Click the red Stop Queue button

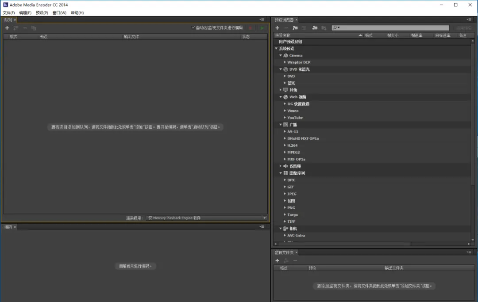[x=250, y=28]
